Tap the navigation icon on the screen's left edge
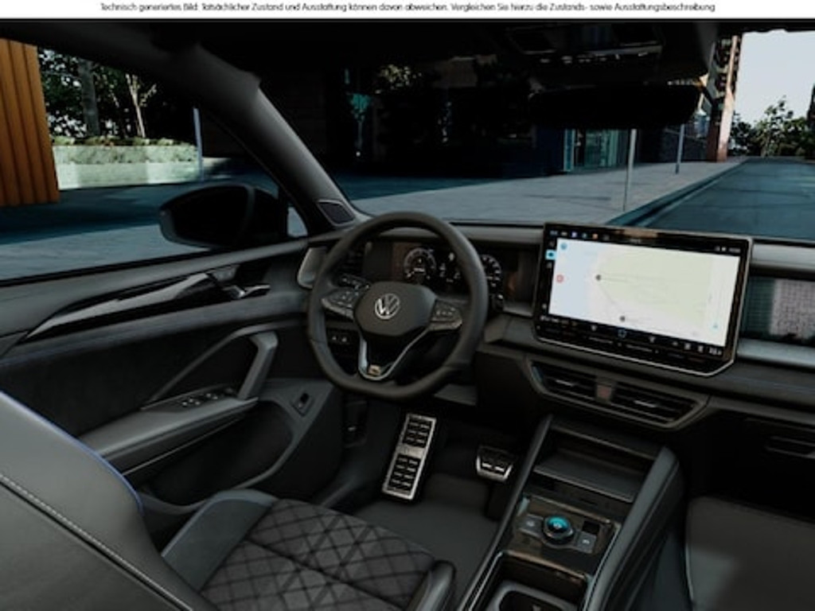The height and width of the screenshot is (611, 815). click(552, 254)
